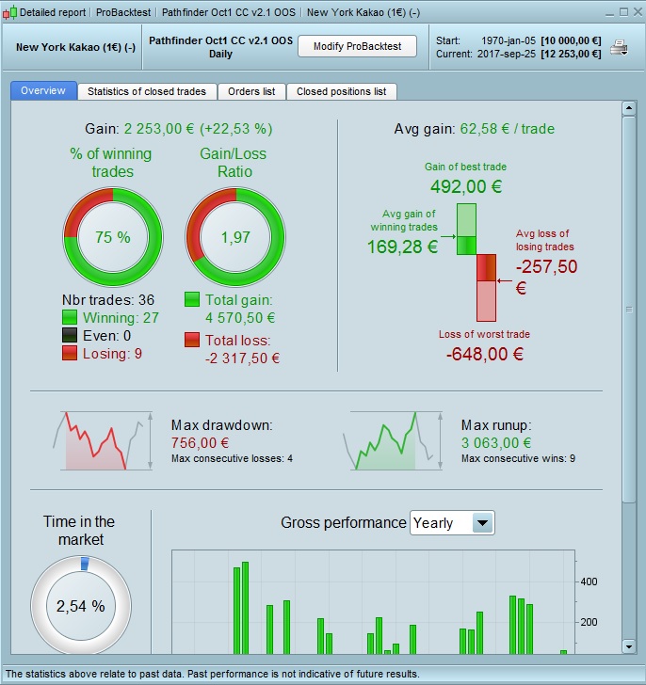646x685 pixels.
Task: Open Statistics of closed trades tab
Action: 147,91
